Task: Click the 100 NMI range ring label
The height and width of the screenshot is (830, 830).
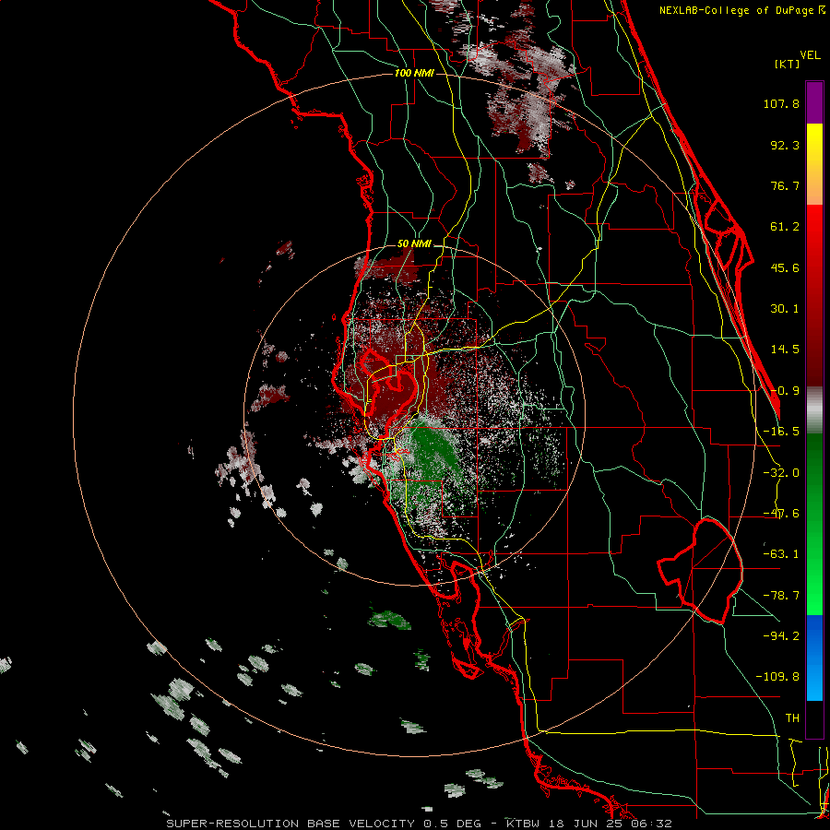Action: pyautogui.click(x=414, y=73)
